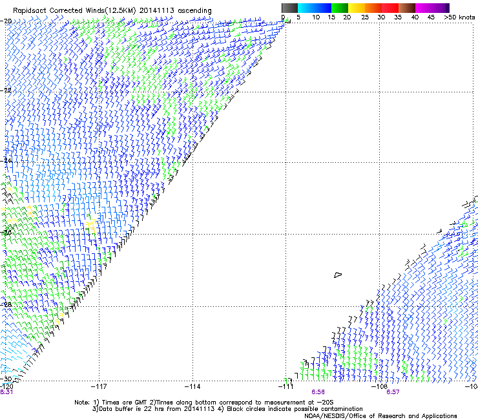Click the brown 35-40 knots legend segment
Image resolution: width=478 pixels, height=420 pixels.
coord(407,8)
